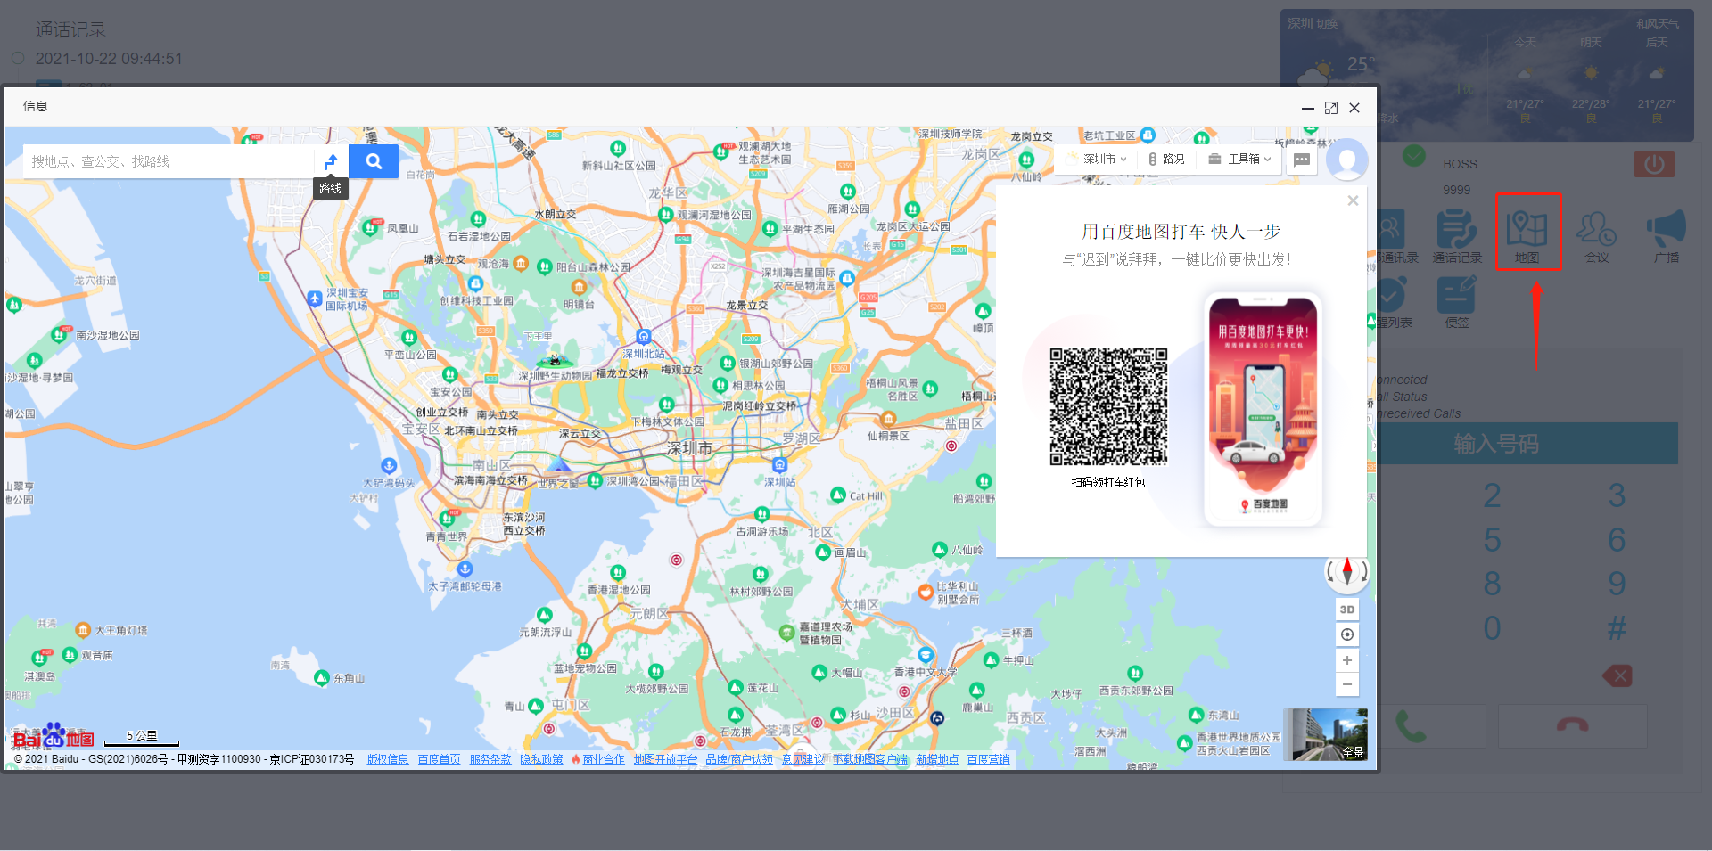Expand the 深圳市 city dropdown
This screenshot has width=1712, height=851.
coord(1104,160)
